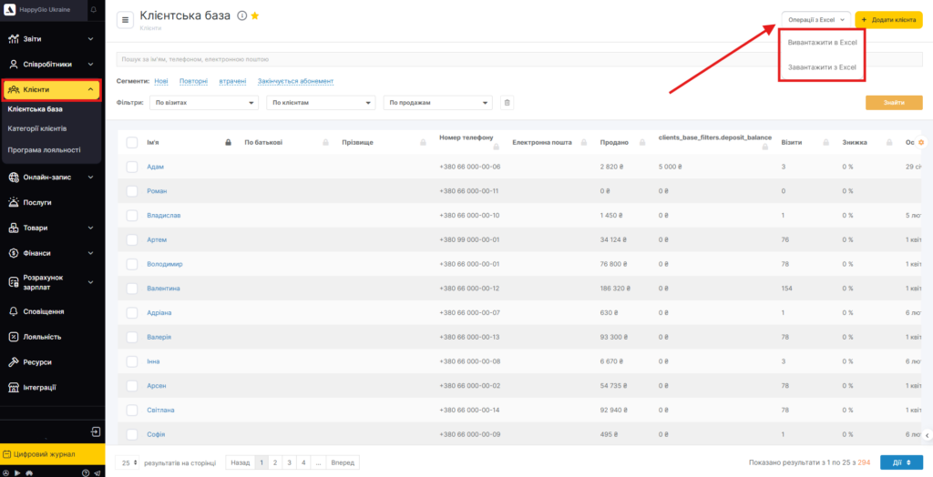The height and width of the screenshot is (477, 933).
Task: Select the checkbox for client Адам
Action: coord(132,167)
